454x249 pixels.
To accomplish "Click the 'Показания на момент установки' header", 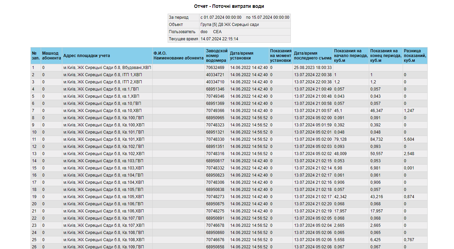I will [281, 56].
